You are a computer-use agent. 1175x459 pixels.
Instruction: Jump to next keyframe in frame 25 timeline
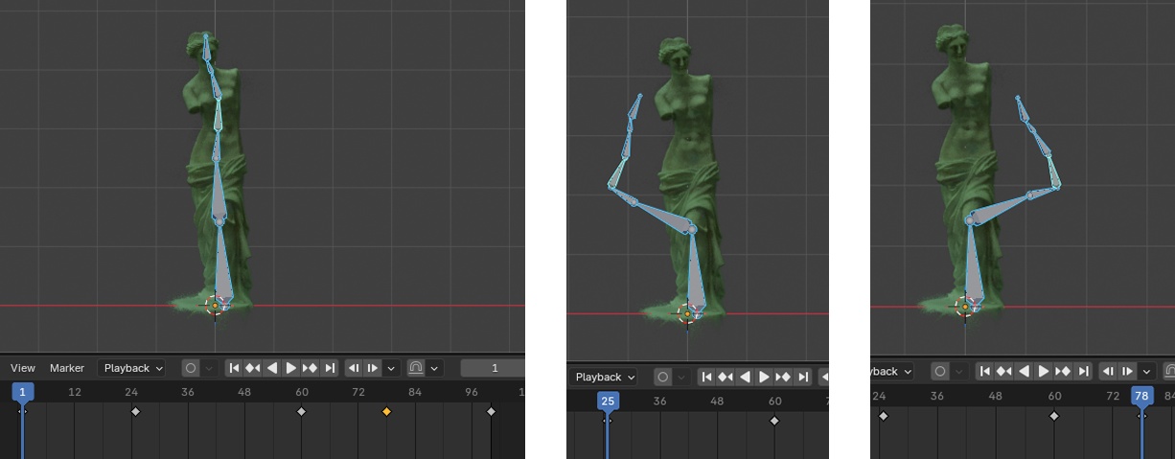(x=783, y=377)
